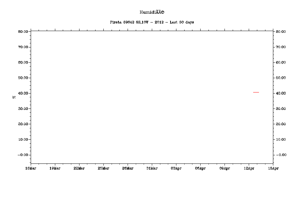Click the 80.00 label on left axis
This screenshot has width=304, height=215.
[x=23, y=32]
